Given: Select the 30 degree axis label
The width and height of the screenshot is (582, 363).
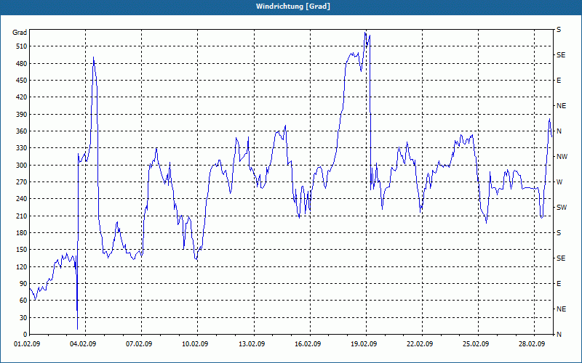Looking at the screenshot, I should (24, 317).
